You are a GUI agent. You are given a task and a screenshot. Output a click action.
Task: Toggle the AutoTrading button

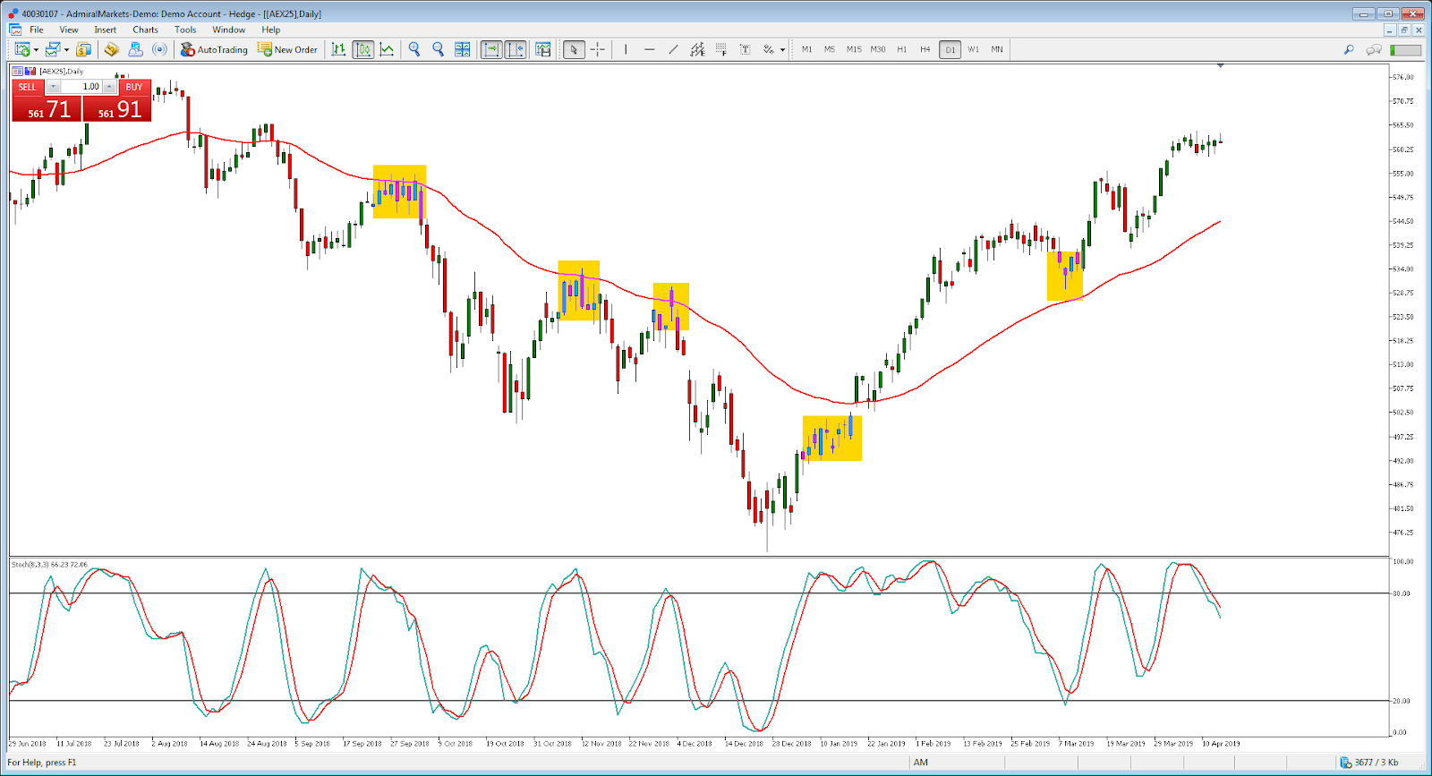pos(214,49)
